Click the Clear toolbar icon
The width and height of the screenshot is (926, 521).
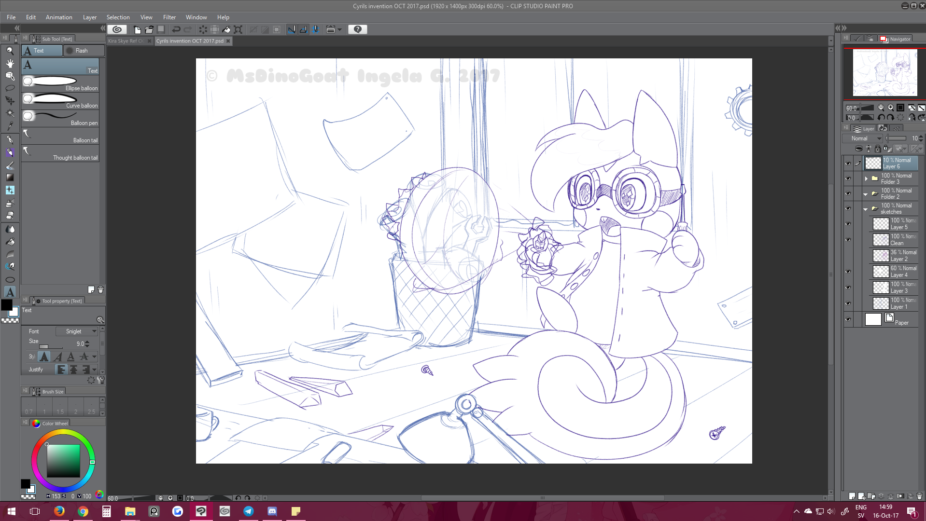coord(203,29)
